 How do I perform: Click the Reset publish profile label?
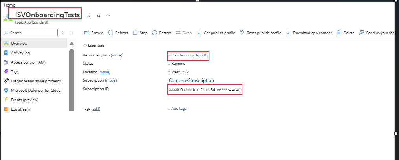coord(264,33)
